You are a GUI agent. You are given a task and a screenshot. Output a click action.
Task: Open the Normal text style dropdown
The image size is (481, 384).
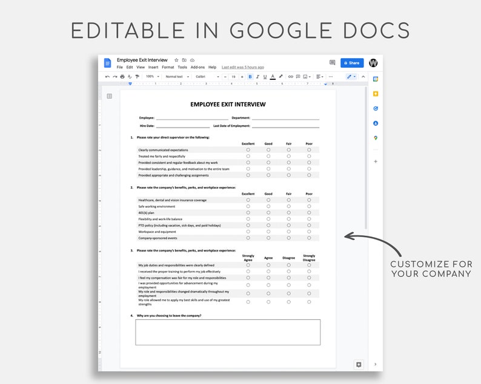[x=177, y=77]
